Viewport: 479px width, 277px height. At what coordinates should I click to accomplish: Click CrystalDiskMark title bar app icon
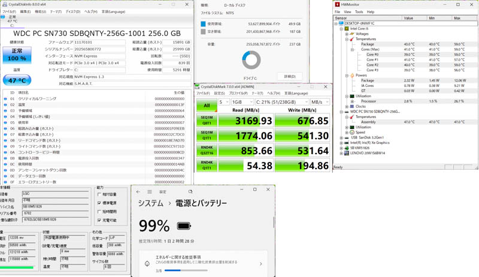pyautogui.click(x=198, y=87)
